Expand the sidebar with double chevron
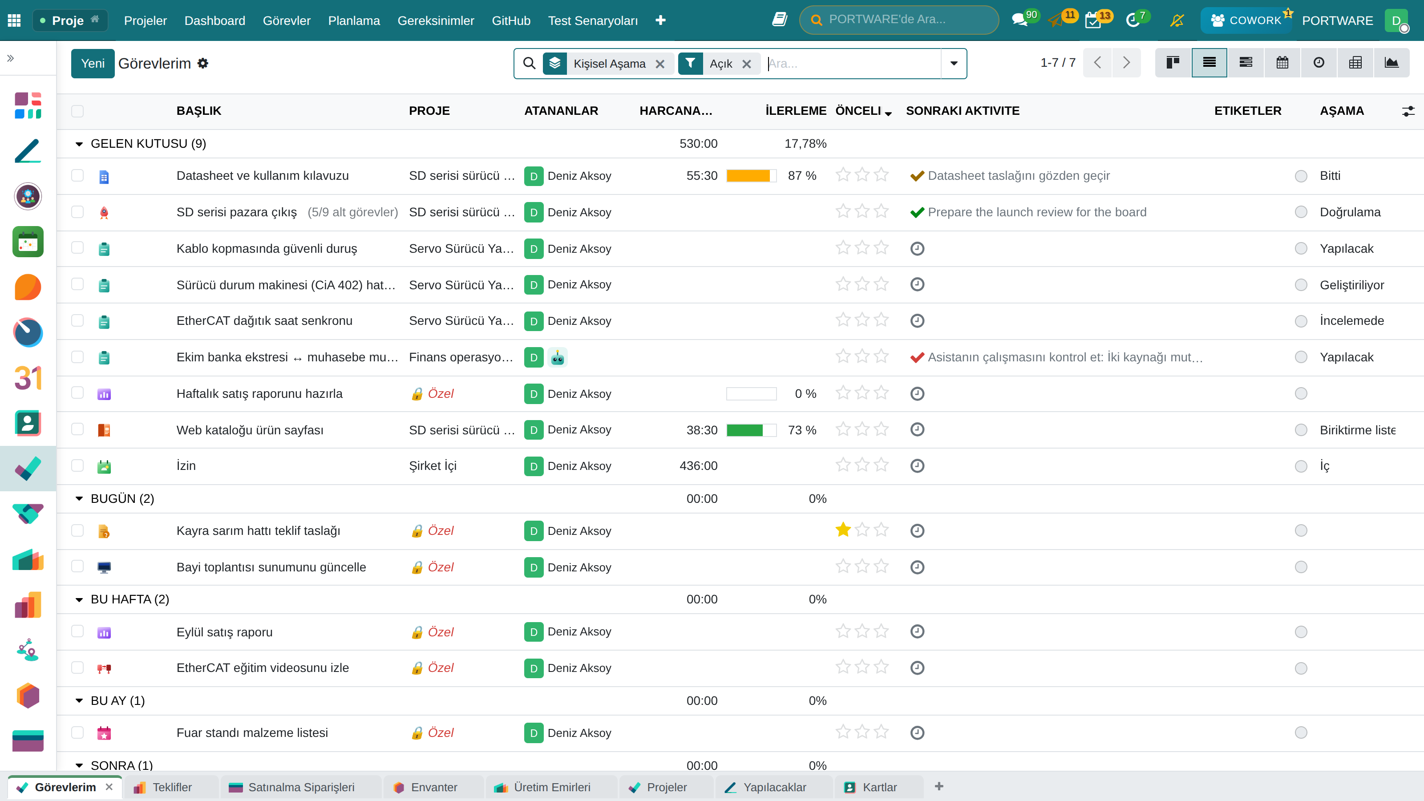Viewport: 1424px width, 801px height. coord(11,58)
